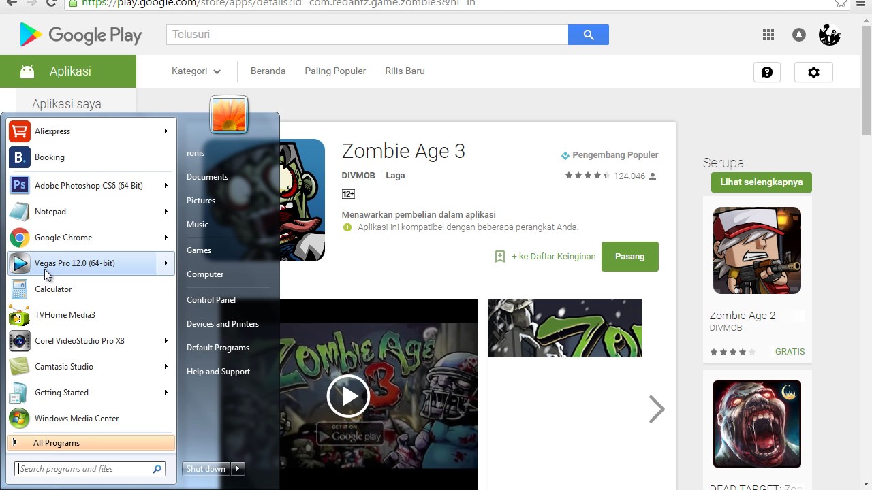Expand Camtasia Studio jump list arrow

pos(166,367)
